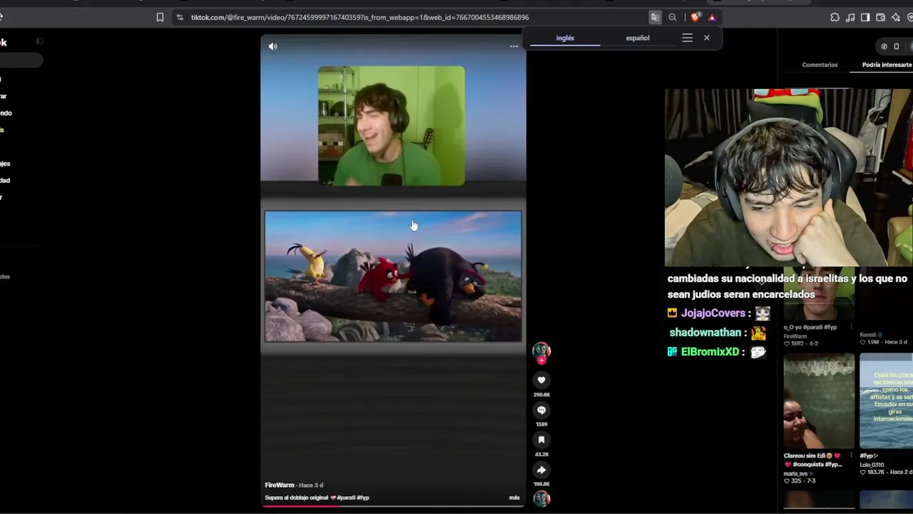Bookmark this page in the address bar
The height and width of the screenshot is (514, 913).
160,17
